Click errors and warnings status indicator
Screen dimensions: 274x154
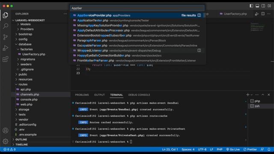point(9,149)
